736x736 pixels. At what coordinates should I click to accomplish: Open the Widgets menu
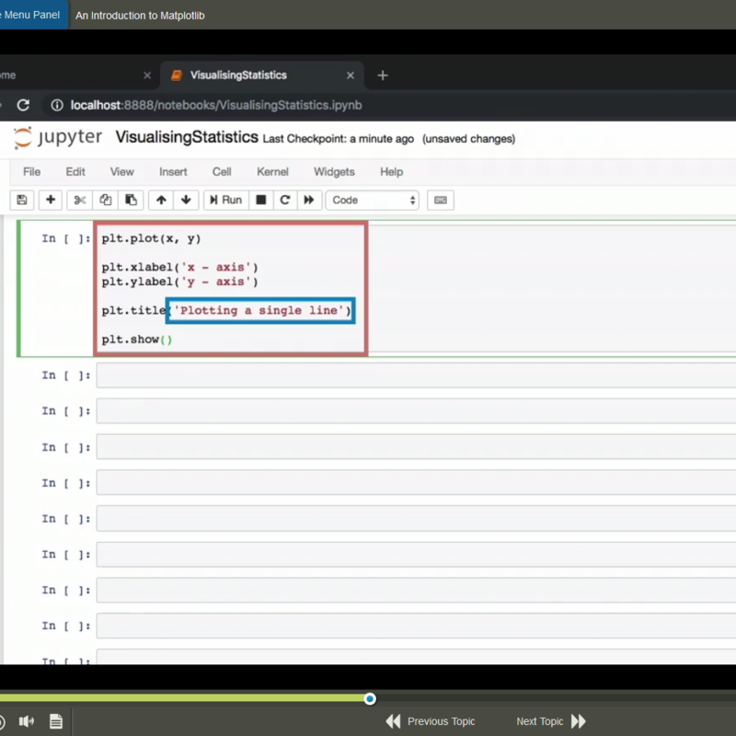pos(334,172)
